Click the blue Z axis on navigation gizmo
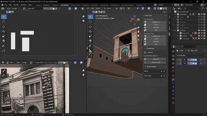 (135, 16)
